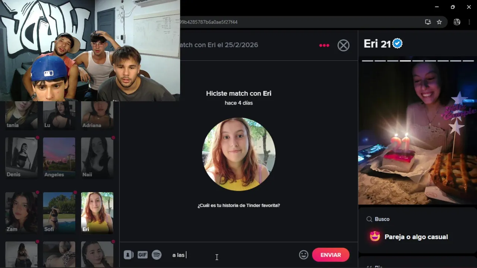Click the install app icon in address bar
Viewport: 477px width, 268px height.
[x=428, y=22]
